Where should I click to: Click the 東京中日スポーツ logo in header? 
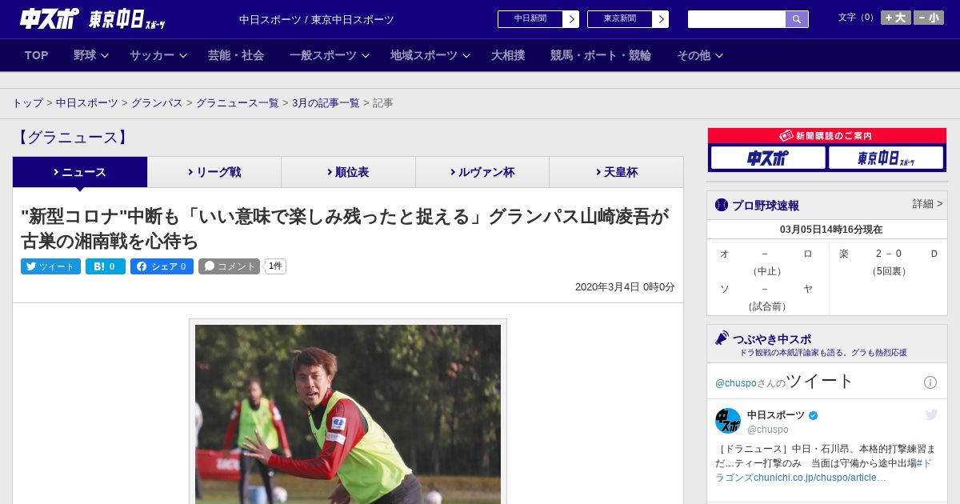pos(126,20)
